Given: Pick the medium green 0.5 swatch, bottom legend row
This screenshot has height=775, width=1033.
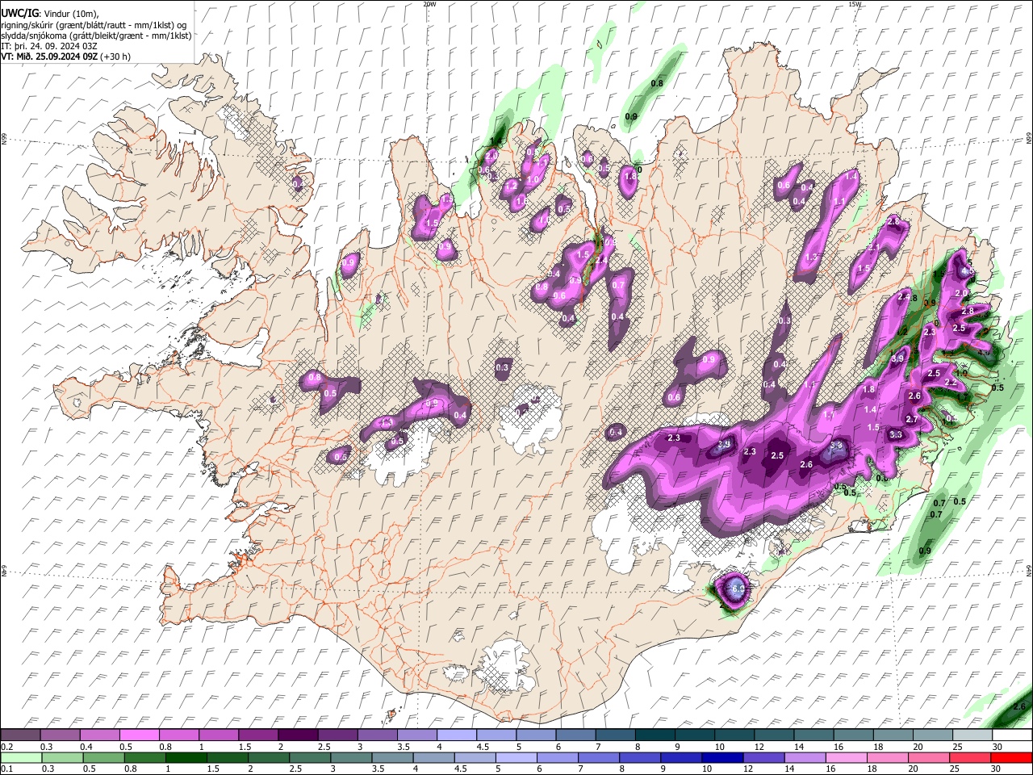Looking at the screenshot, I should [103, 757].
